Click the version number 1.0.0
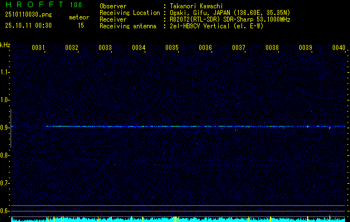Screen dimensions: 350x222 click(76, 5)
